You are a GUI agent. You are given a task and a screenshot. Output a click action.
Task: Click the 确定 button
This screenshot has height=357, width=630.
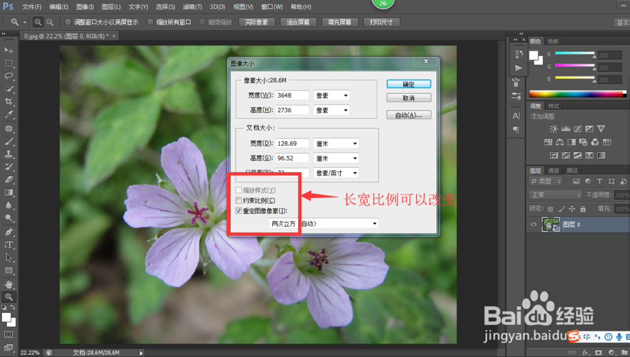[409, 84]
